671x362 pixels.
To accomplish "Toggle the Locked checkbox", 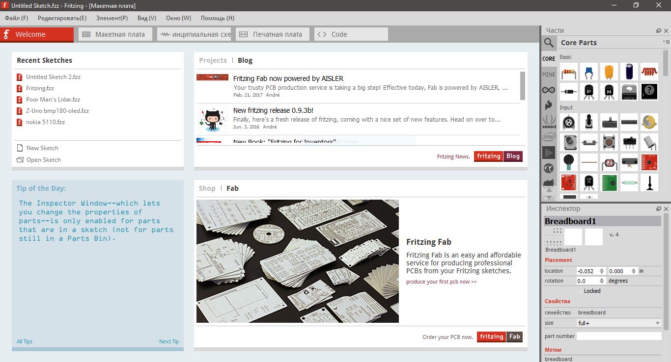I will click(580, 291).
